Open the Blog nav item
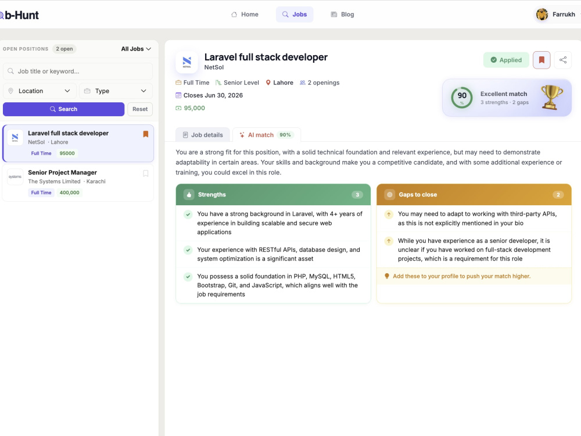Viewport: 581px width, 436px height. 342,15
